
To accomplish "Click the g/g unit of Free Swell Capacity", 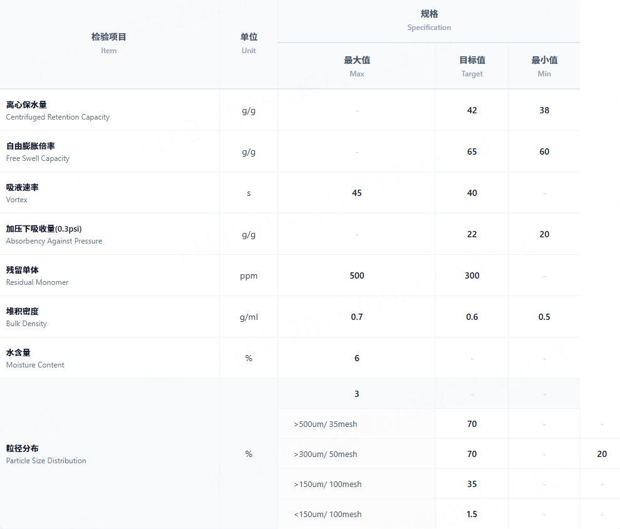I will (x=249, y=152).
